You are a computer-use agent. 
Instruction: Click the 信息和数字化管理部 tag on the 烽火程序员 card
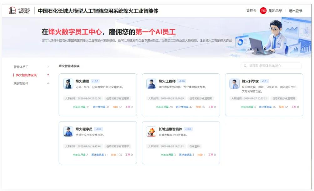point(118,146)
